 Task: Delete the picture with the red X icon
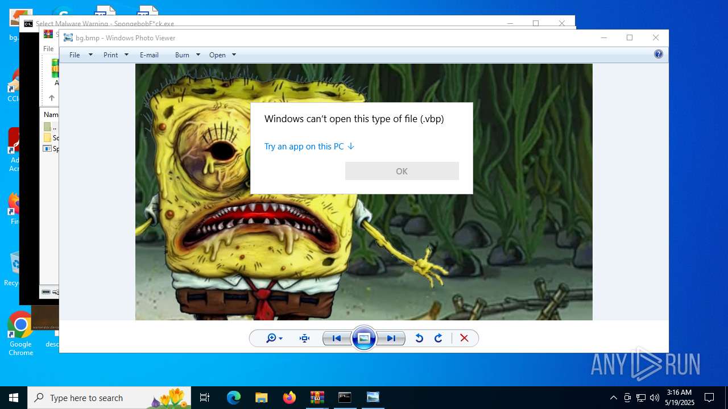tap(464, 339)
